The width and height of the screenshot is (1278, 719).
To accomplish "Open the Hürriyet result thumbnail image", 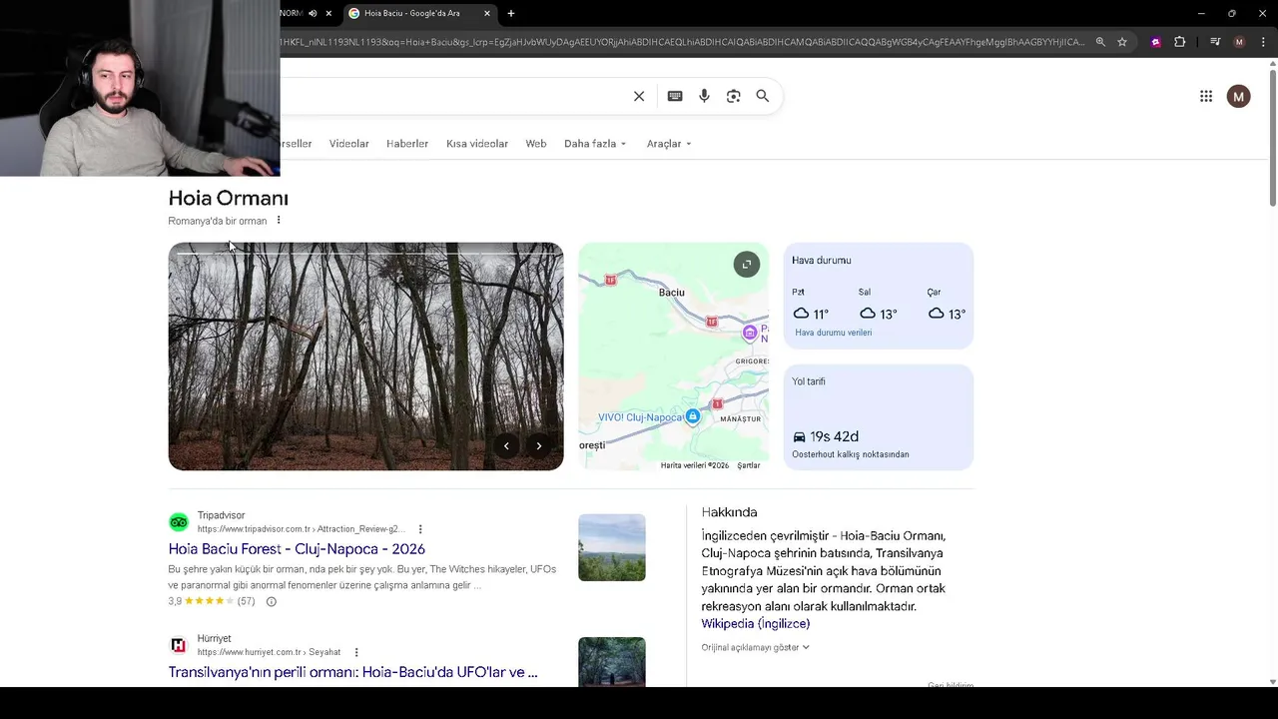I will pos(612,662).
